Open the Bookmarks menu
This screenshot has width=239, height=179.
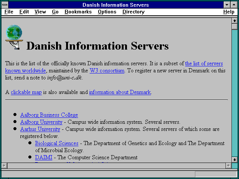78,12
